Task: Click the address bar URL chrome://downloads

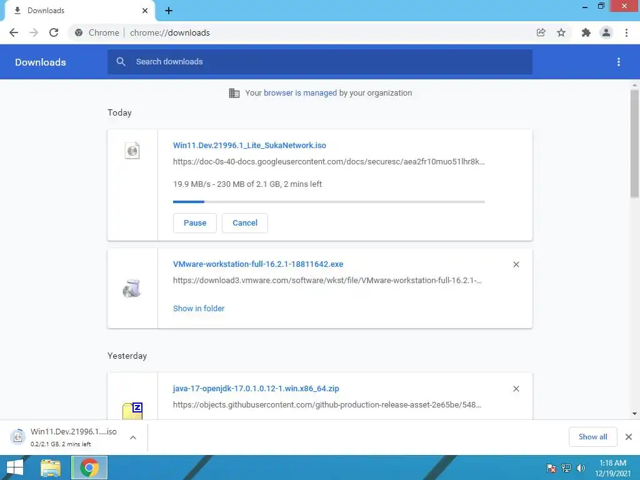Action: 170,32
